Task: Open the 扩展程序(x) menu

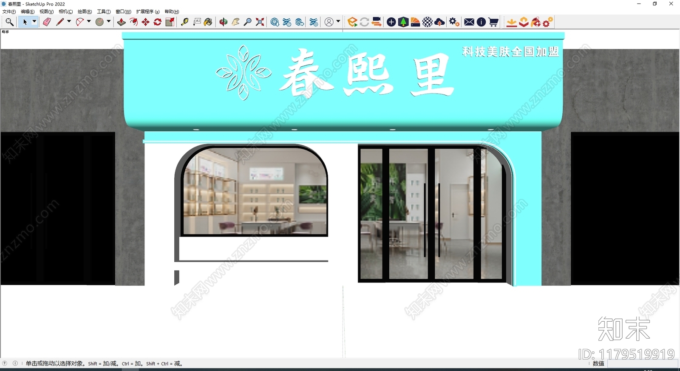Action: (x=147, y=11)
